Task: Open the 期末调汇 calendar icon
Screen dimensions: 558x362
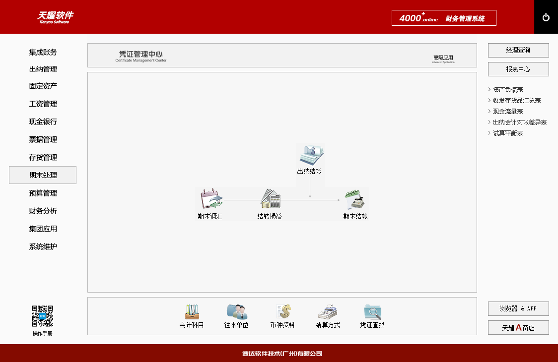Action: point(210,199)
